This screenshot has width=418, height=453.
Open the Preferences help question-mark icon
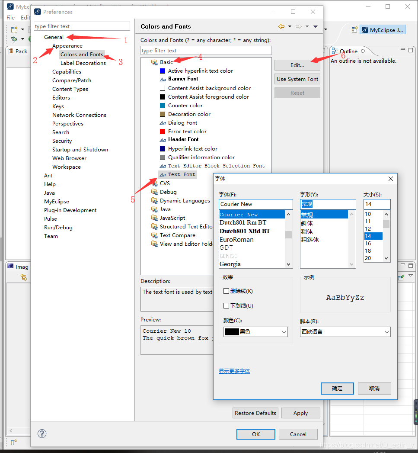(x=42, y=434)
